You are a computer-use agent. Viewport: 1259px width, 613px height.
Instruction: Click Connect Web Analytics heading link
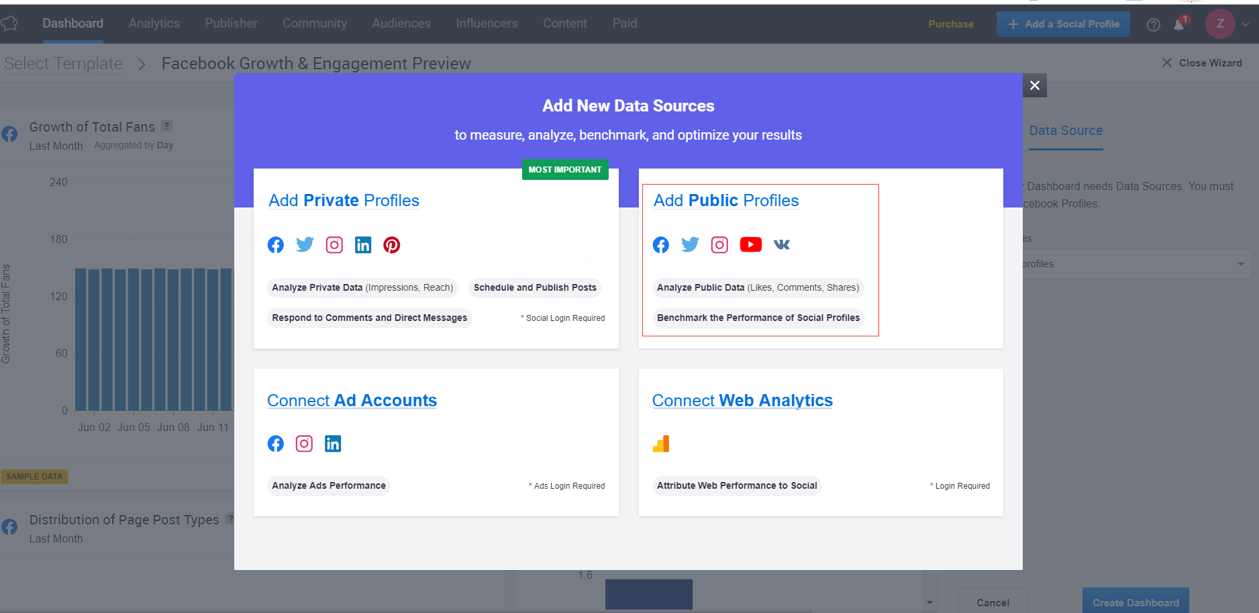(742, 401)
